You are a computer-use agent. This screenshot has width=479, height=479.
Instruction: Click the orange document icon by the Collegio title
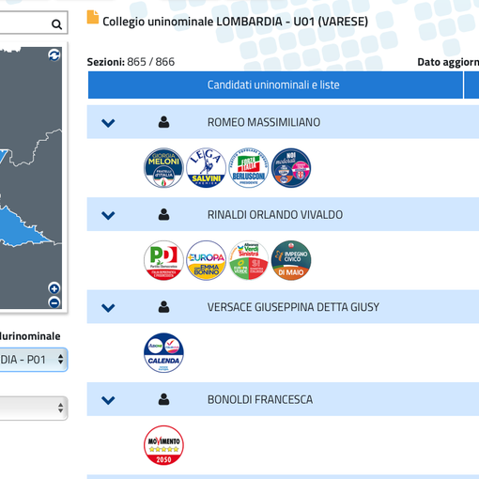click(93, 17)
